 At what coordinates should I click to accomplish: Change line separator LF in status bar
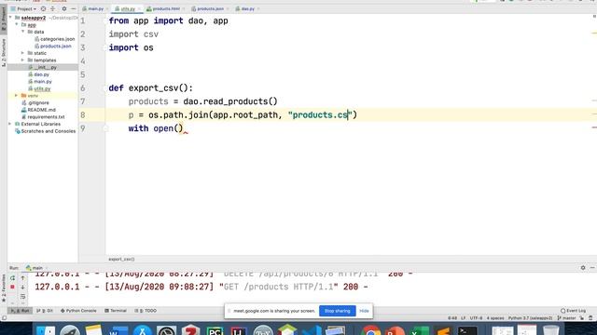click(464, 318)
